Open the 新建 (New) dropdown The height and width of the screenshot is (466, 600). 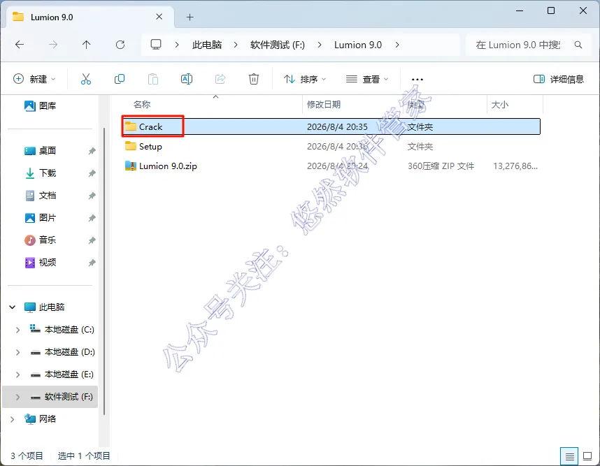pos(34,79)
